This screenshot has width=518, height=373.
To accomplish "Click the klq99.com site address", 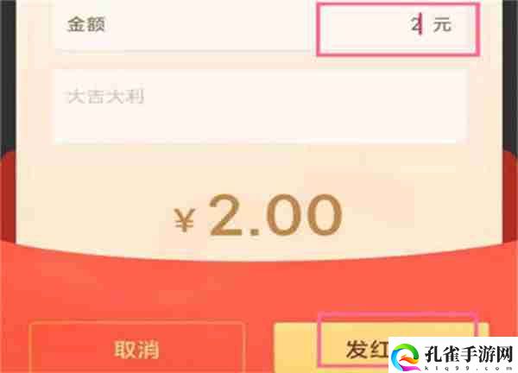I will pos(469,368).
